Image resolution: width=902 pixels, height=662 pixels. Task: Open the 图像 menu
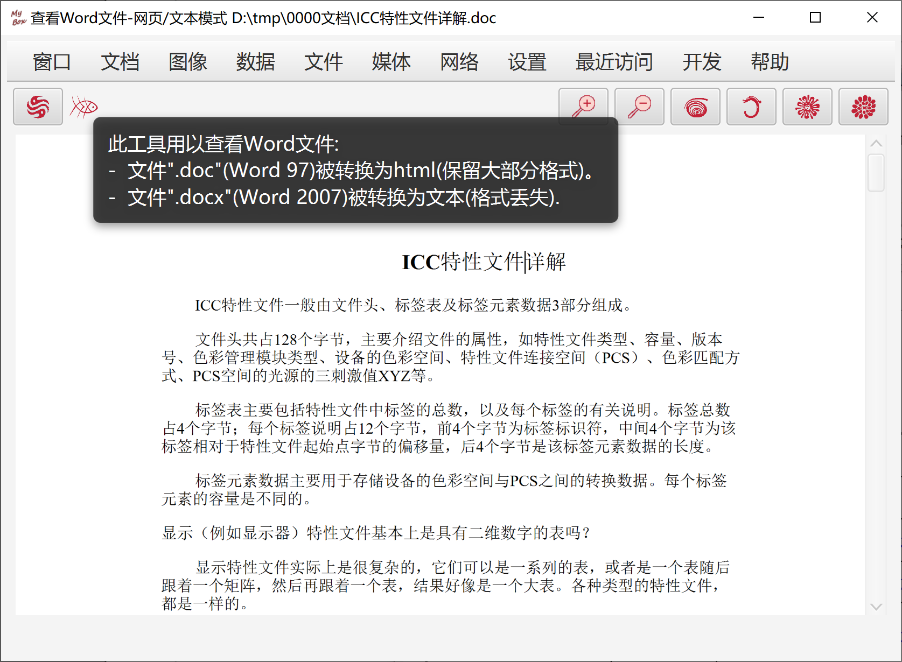[187, 62]
